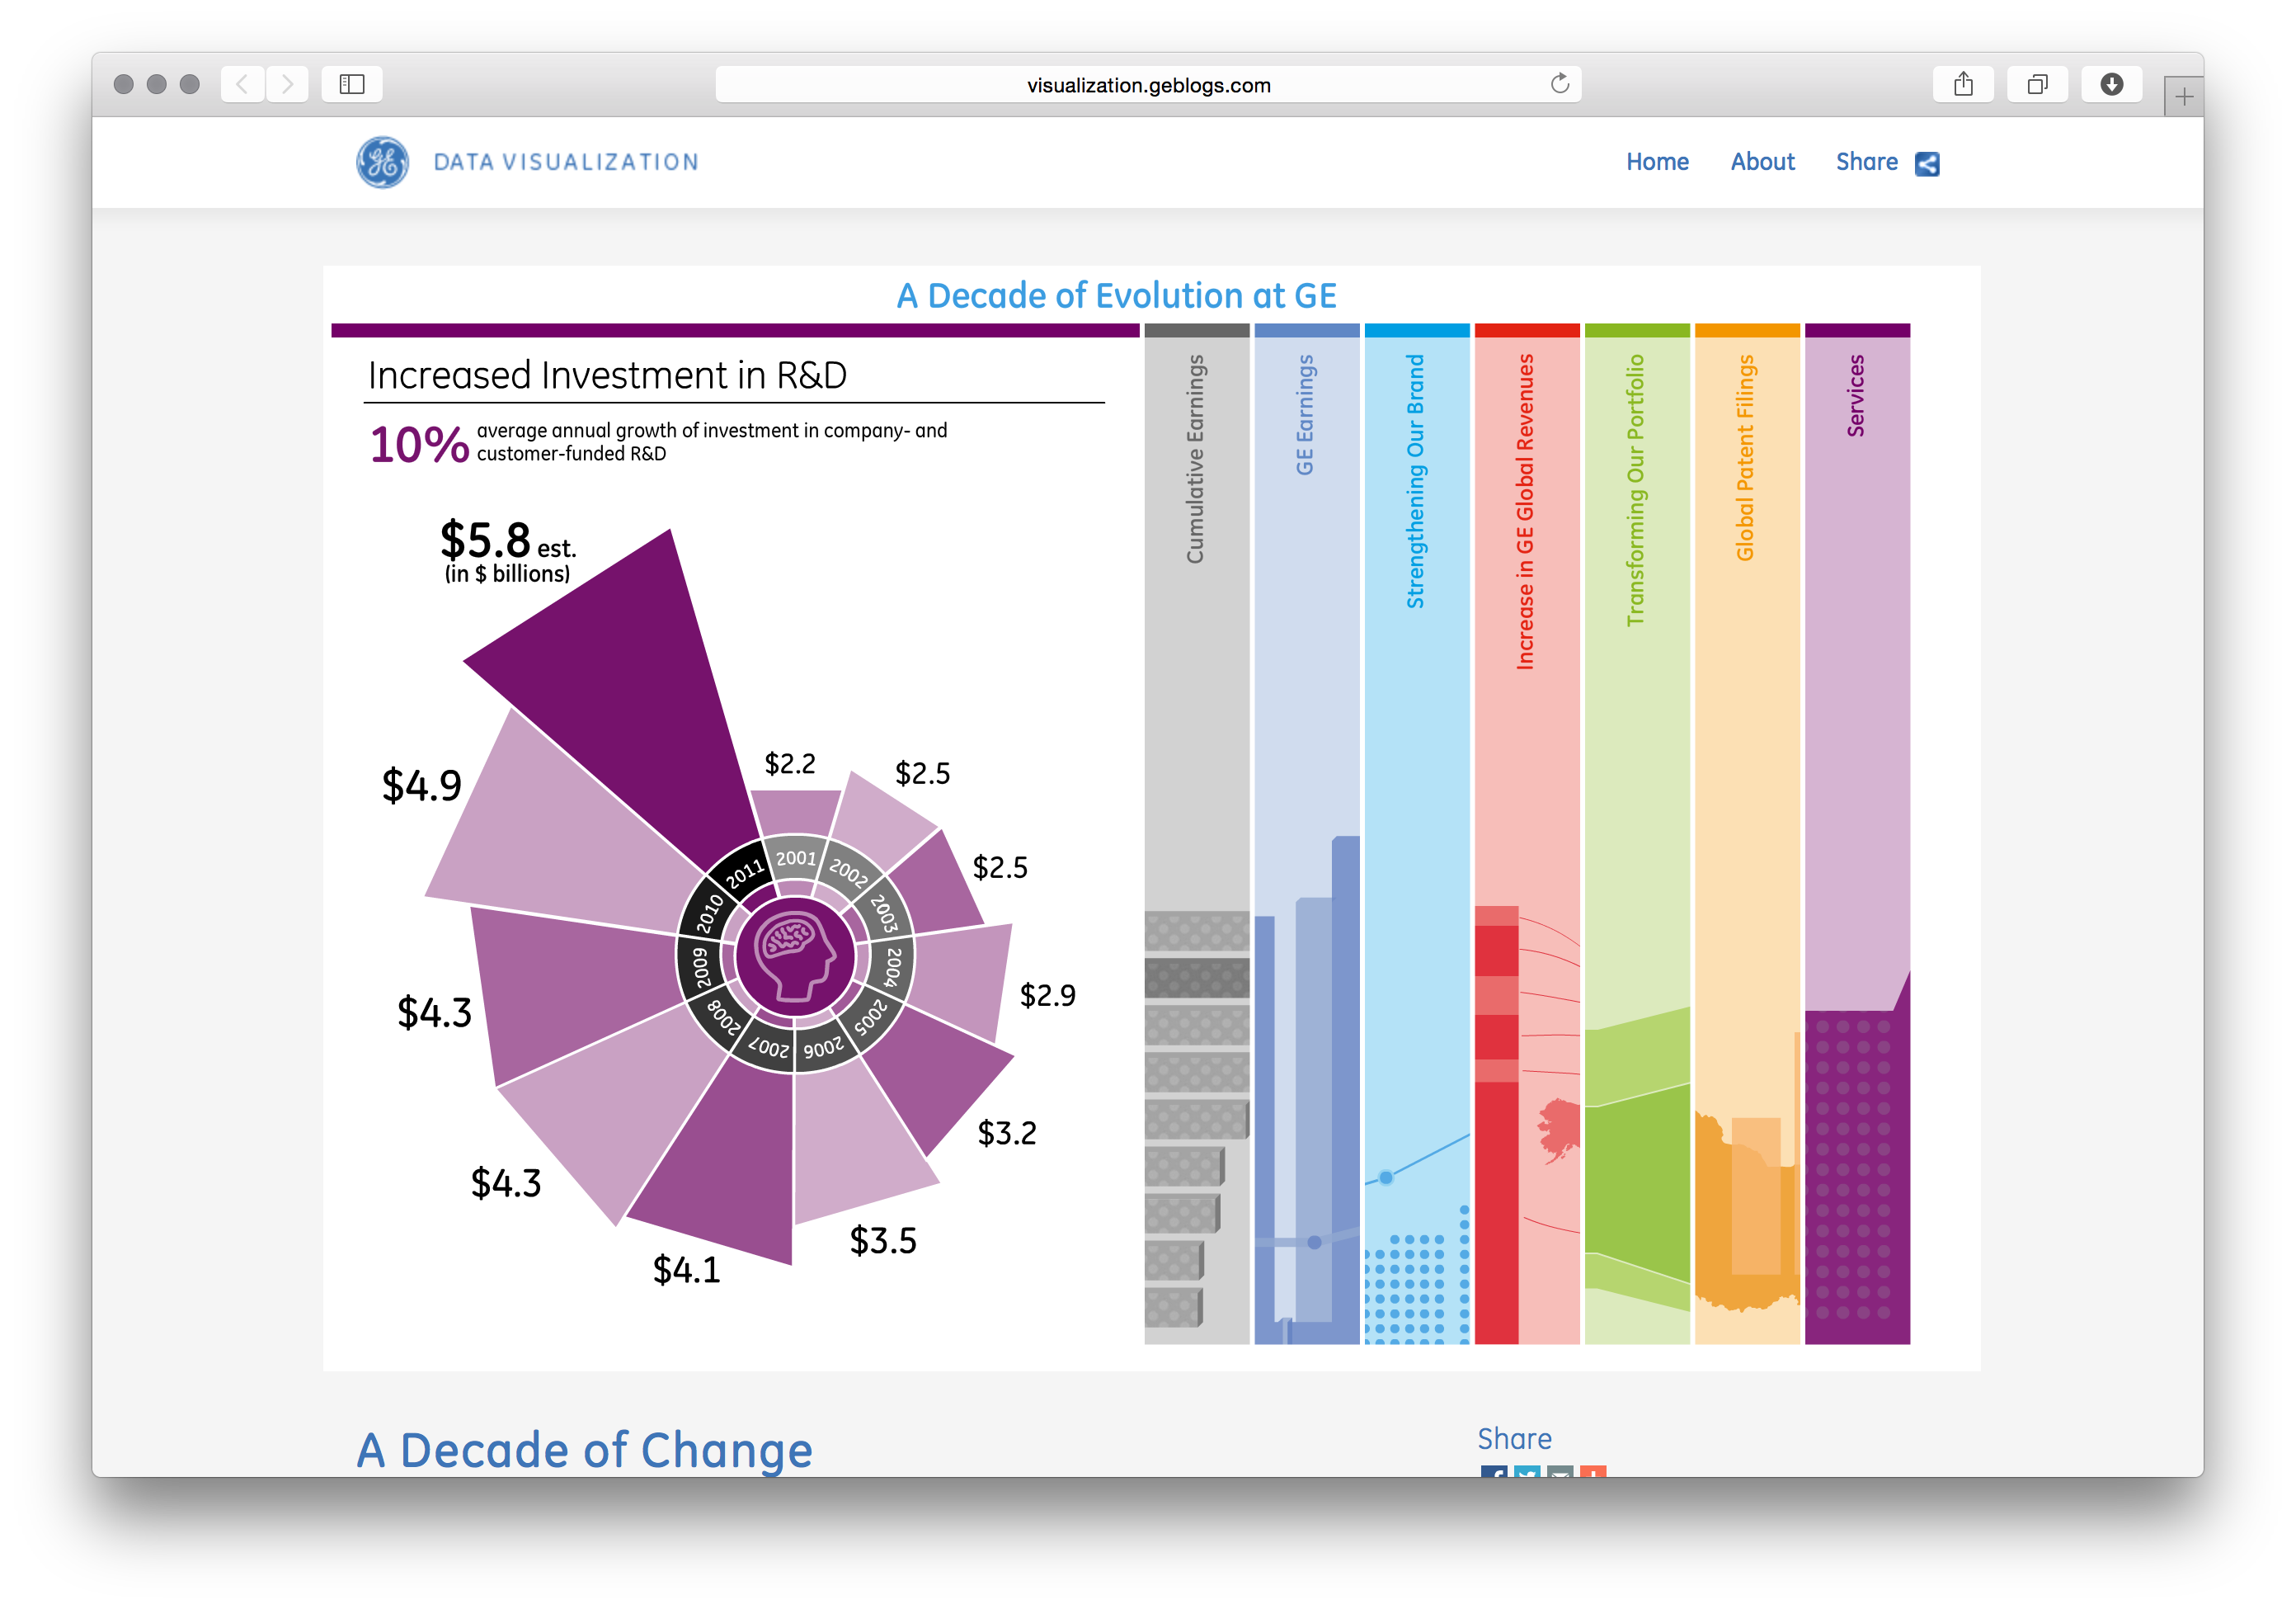The height and width of the screenshot is (1609, 2296).
Task: Show all tabs overview icon
Action: (2037, 84)
